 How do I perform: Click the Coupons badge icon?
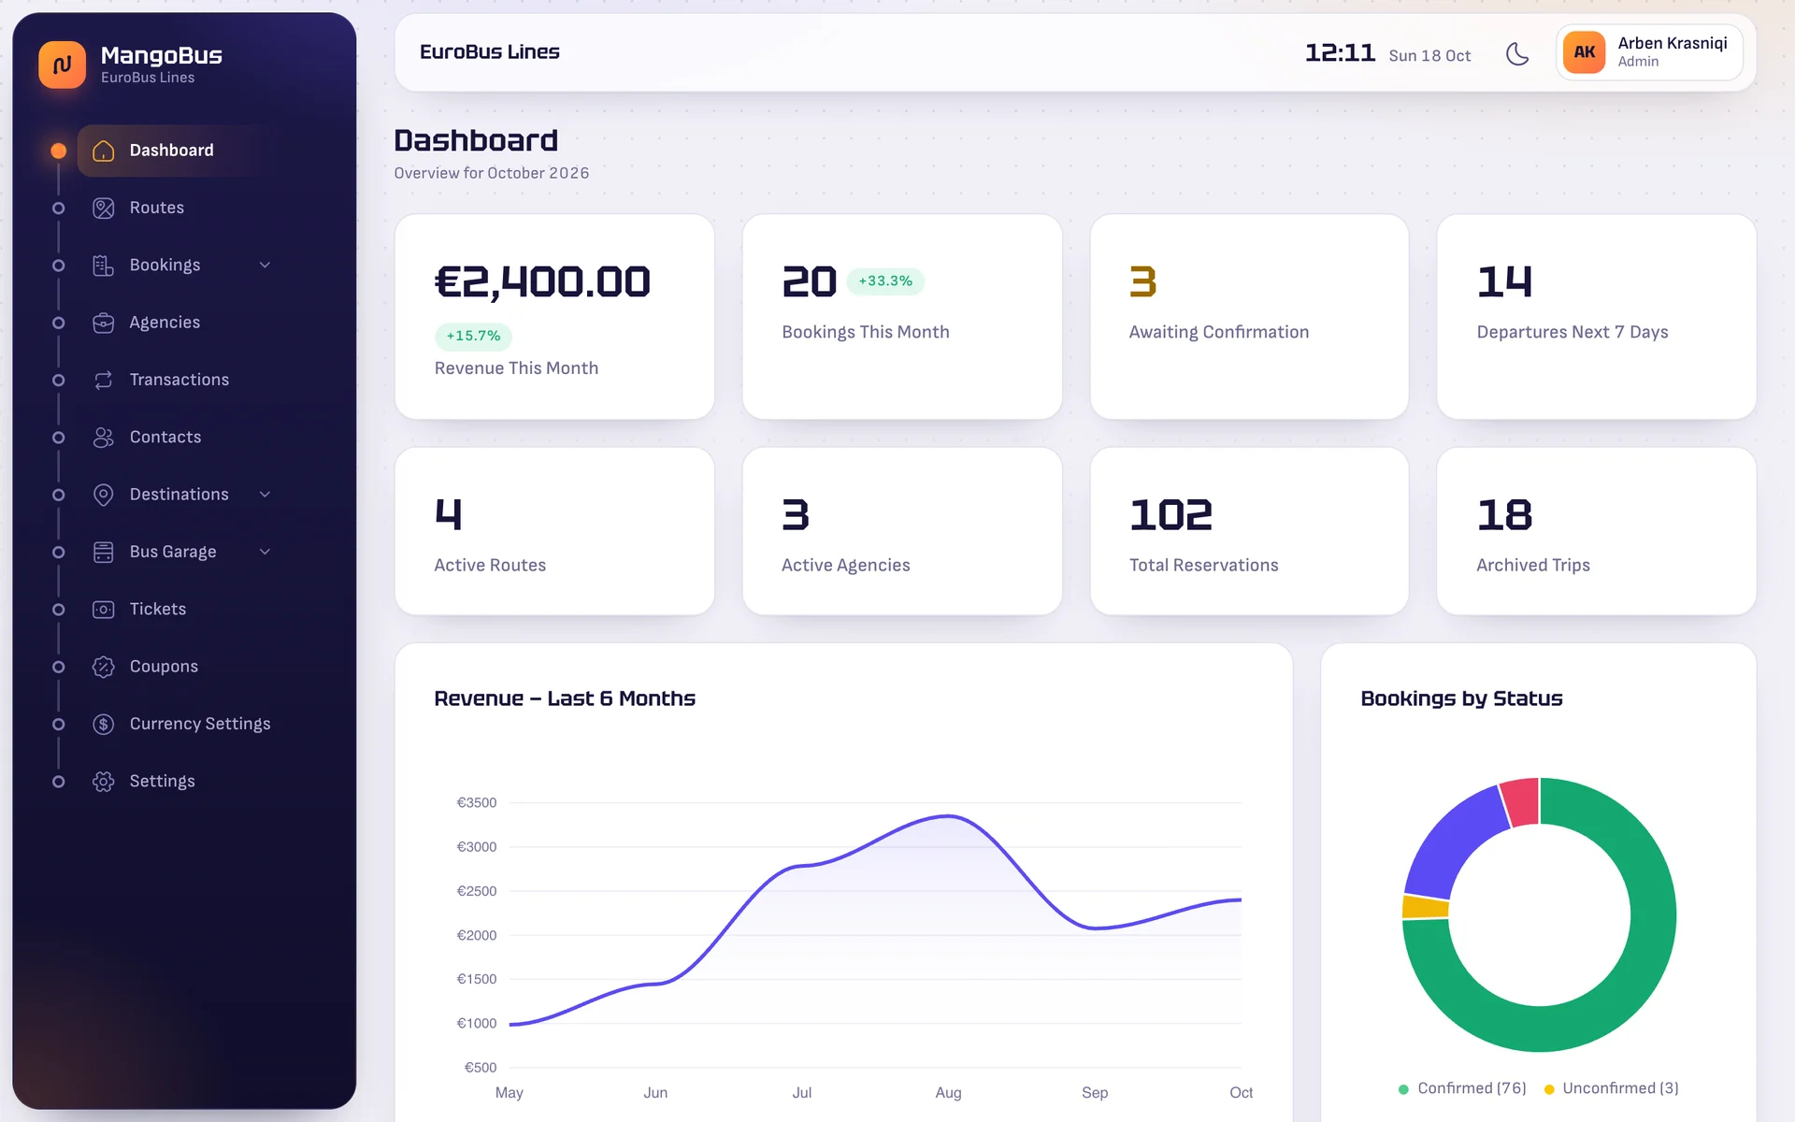[x=104, y=667]
